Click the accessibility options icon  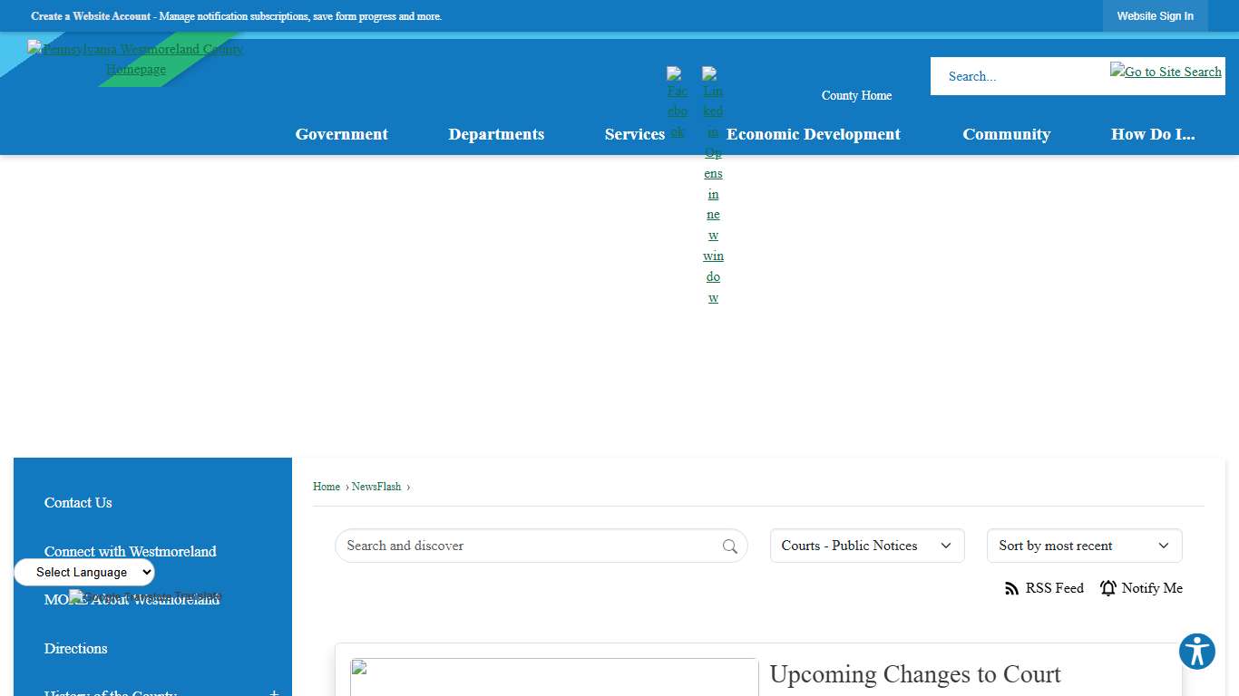[x=1196, y=652]
